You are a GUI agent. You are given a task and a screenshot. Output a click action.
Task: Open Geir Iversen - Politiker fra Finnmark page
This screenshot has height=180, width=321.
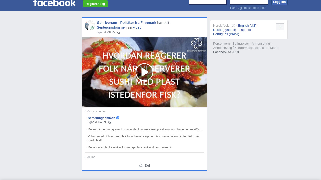point(126,23)
